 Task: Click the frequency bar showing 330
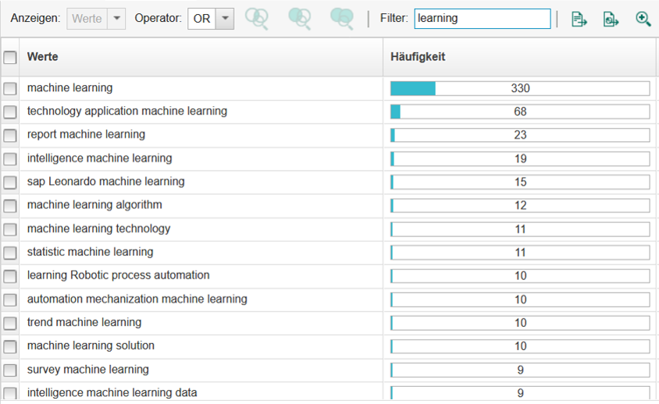click(x=520, y=88)
